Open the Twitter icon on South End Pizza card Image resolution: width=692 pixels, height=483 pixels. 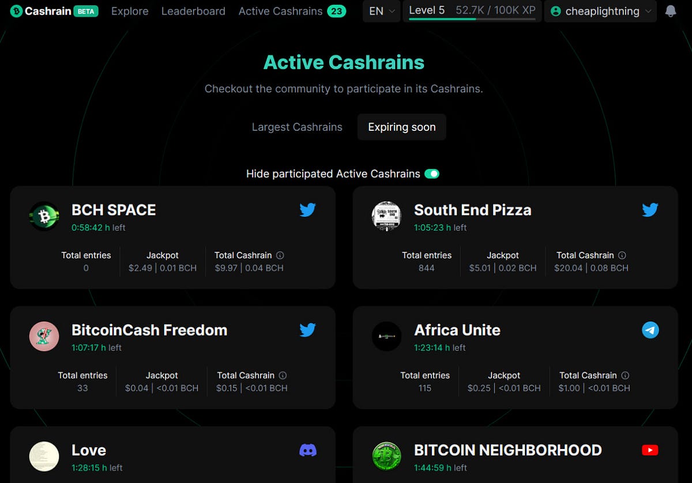(650, 210)
